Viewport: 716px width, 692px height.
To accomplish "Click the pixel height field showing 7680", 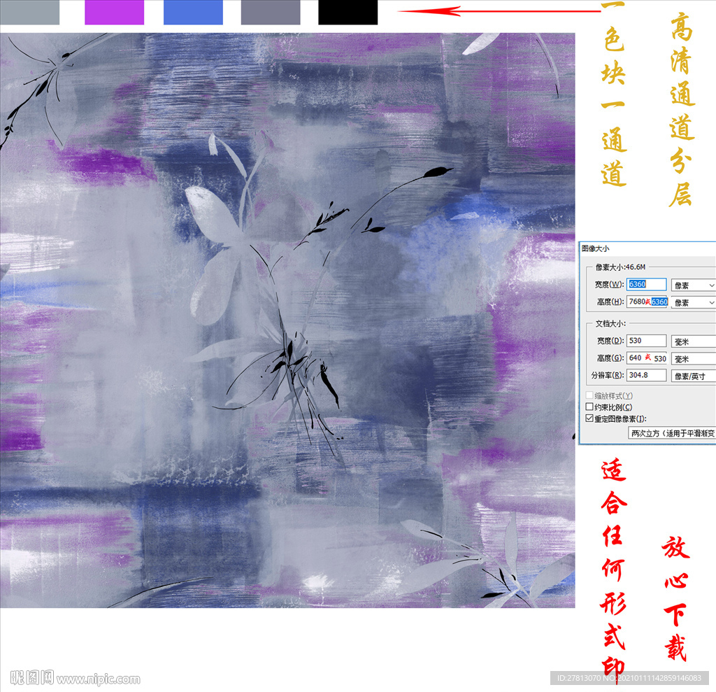I will pos(647,302).
